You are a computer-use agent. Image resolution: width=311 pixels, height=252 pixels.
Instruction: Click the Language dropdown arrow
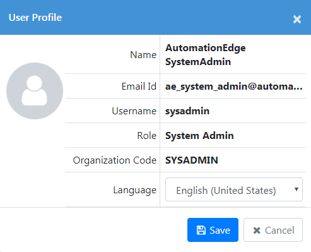tap(296, 189)
